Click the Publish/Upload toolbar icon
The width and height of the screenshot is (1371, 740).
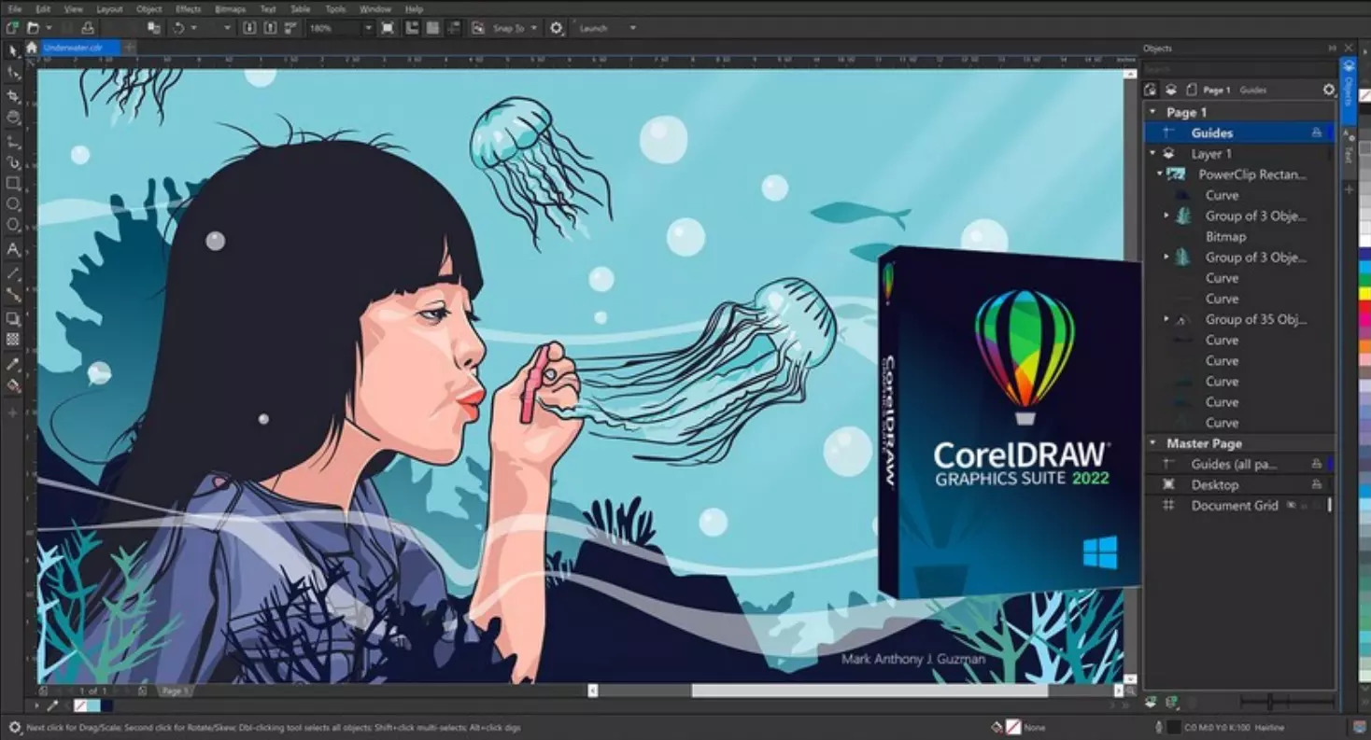[x=87, y=28]
